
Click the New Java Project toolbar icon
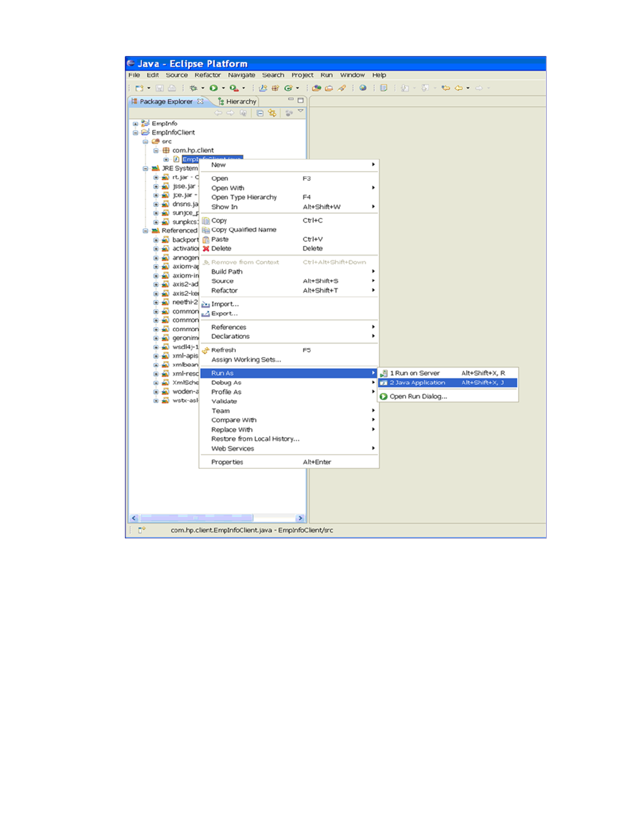click(x=263, y=88)
